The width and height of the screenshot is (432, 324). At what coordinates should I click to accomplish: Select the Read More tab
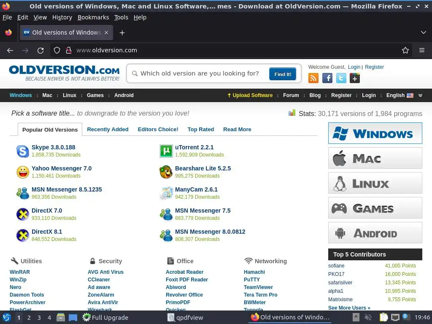click(x=237, y=130)
